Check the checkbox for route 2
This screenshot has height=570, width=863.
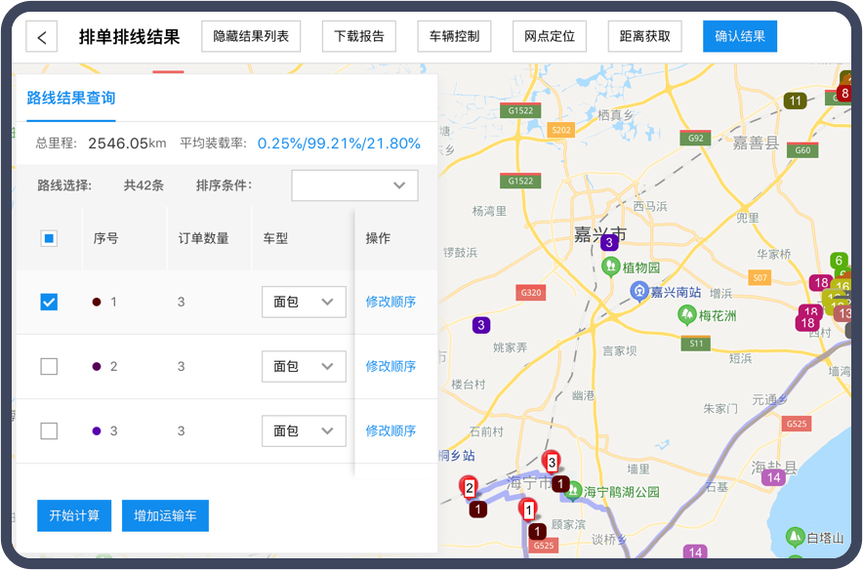[x=49, y=366]
